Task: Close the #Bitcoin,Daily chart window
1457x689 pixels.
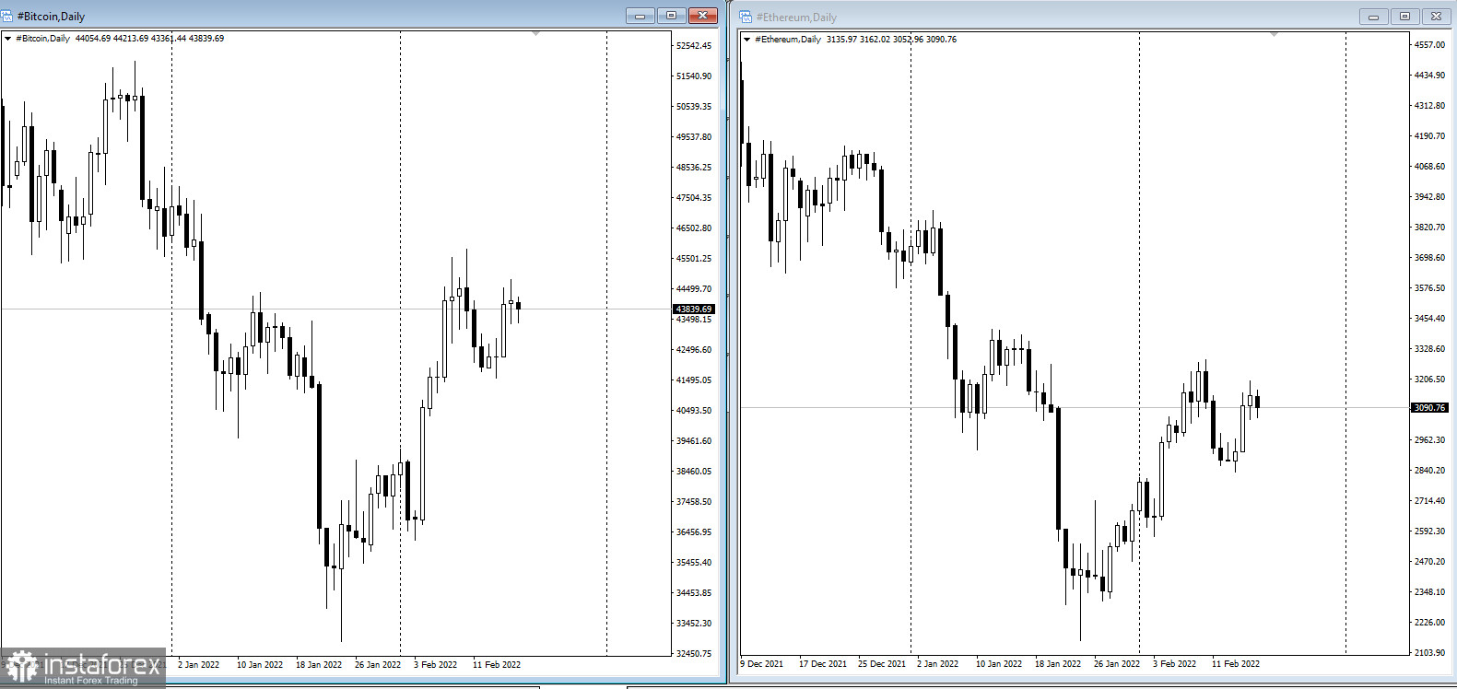Action: [x=703, y=16]
